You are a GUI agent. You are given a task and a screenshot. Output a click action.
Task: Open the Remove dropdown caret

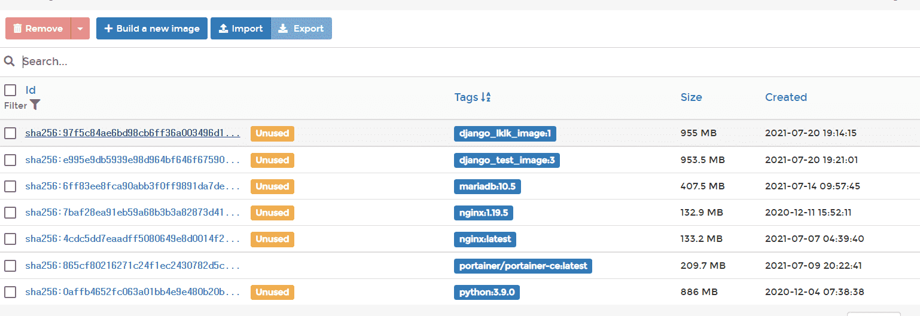point(80,29)
